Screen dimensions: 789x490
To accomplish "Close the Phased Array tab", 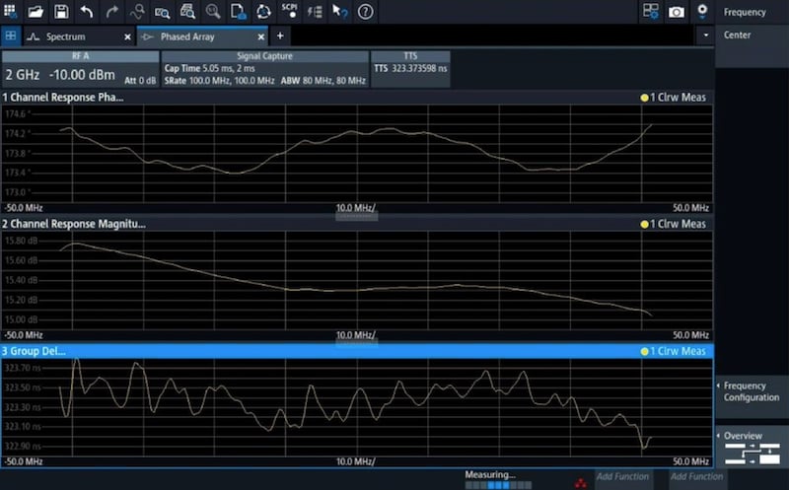I will [x=261, y=36].
